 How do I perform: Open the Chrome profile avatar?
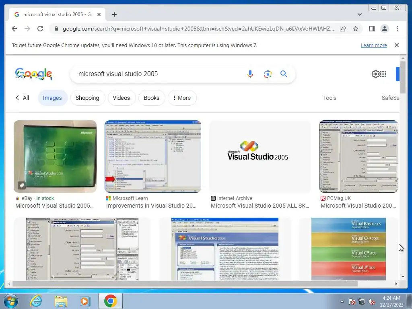(x=384, y=29)
